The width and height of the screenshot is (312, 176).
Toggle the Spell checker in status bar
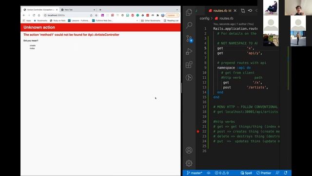point(246,173)
